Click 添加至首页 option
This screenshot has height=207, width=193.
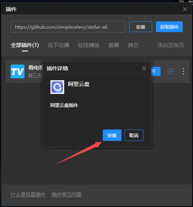click(171, 45)
